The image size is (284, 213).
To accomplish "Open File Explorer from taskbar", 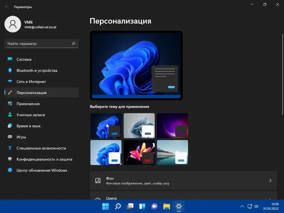I will [x=166, y=206].
